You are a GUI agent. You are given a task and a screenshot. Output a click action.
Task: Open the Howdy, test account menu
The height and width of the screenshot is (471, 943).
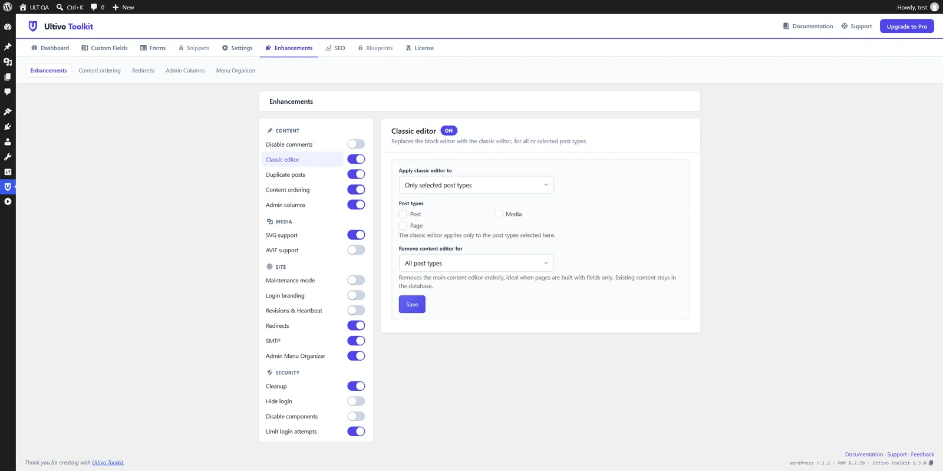point(918,7)
